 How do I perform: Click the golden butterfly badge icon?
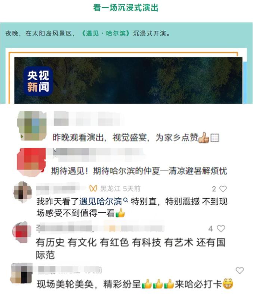93,188
